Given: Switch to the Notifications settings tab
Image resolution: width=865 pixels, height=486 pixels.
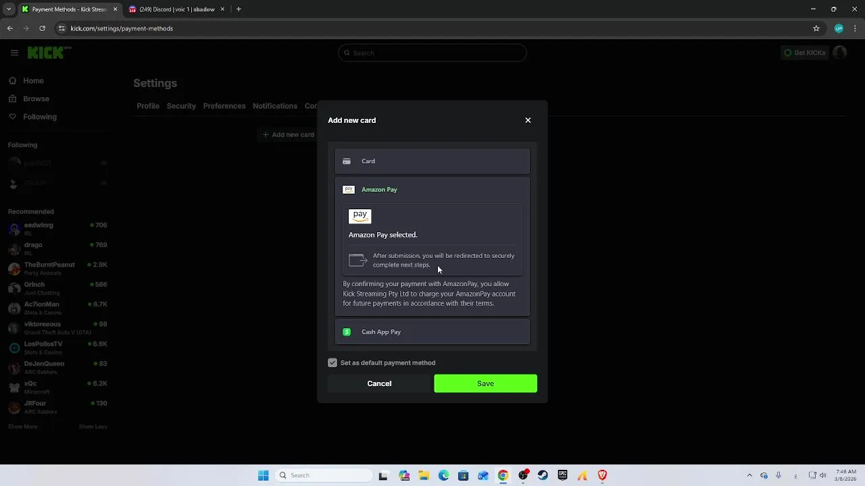Looking at the screenshot, I should point(275,106).
